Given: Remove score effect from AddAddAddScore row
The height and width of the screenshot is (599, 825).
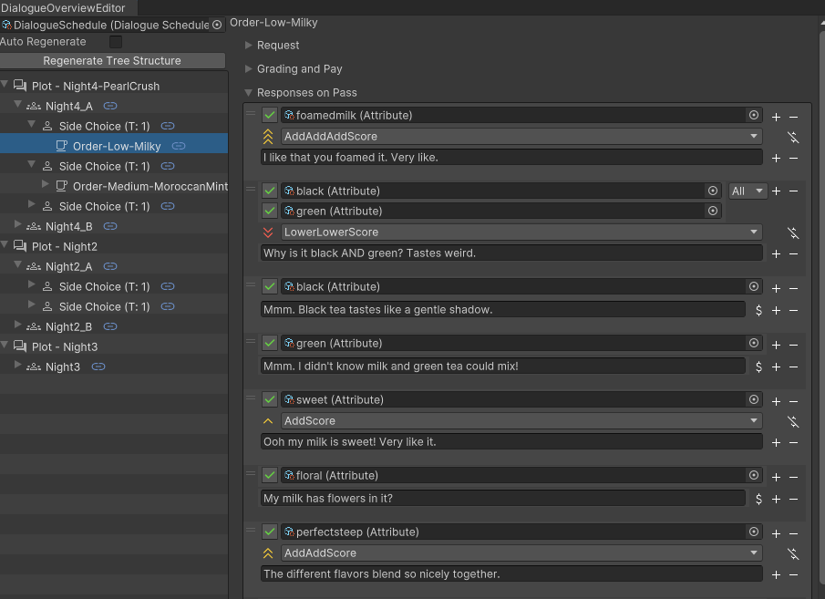Looking at the screenshot, I should point(793,137).
